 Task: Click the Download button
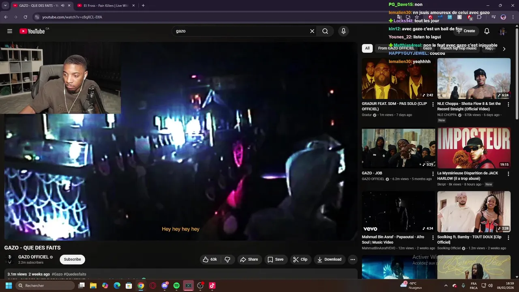point(329,260)
